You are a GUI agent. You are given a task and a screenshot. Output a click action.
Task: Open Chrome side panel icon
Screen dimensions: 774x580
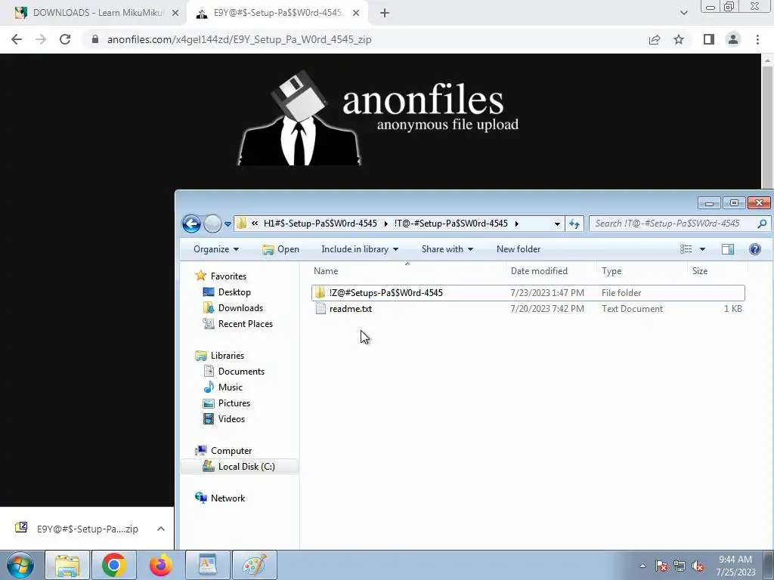coord(709,39)
